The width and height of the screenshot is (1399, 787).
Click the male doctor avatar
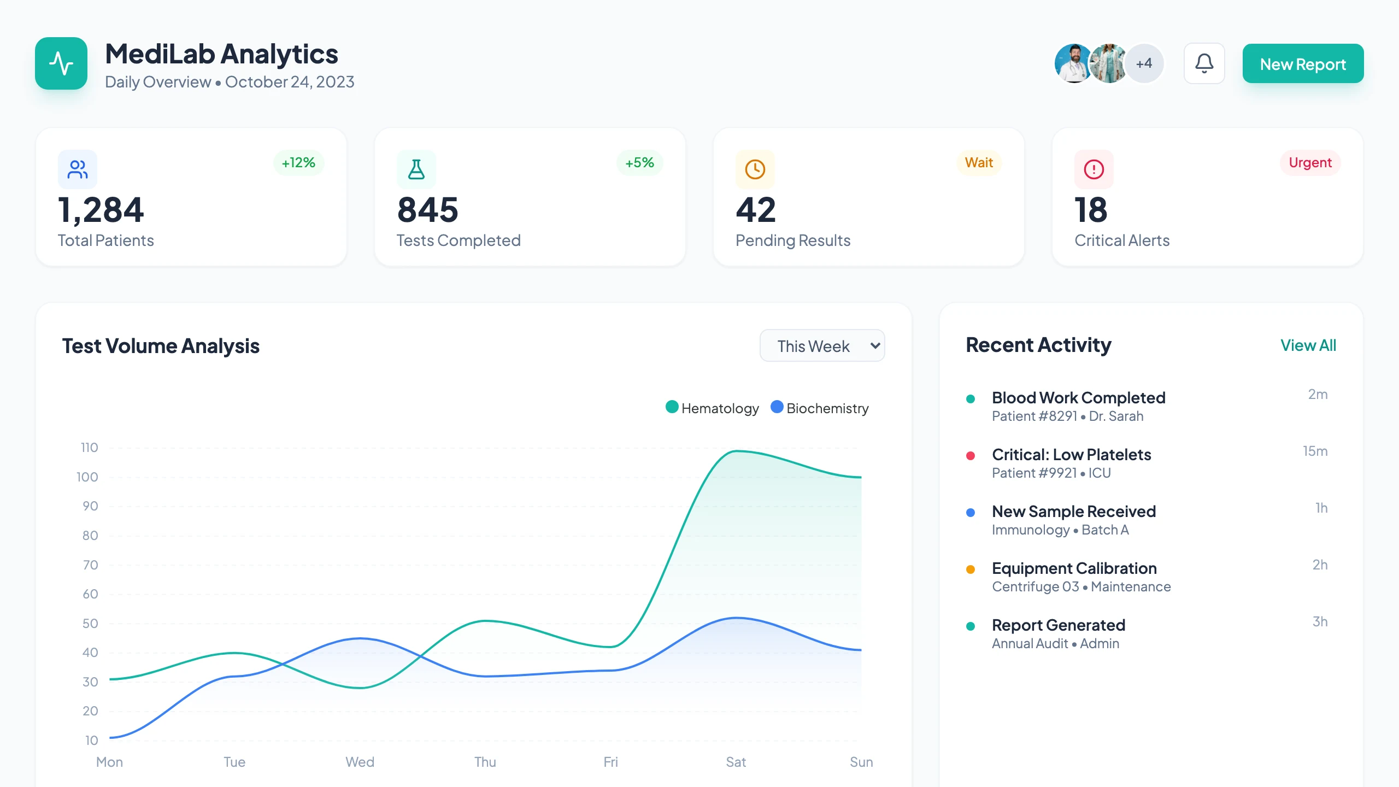click(x=1074, y=63)
